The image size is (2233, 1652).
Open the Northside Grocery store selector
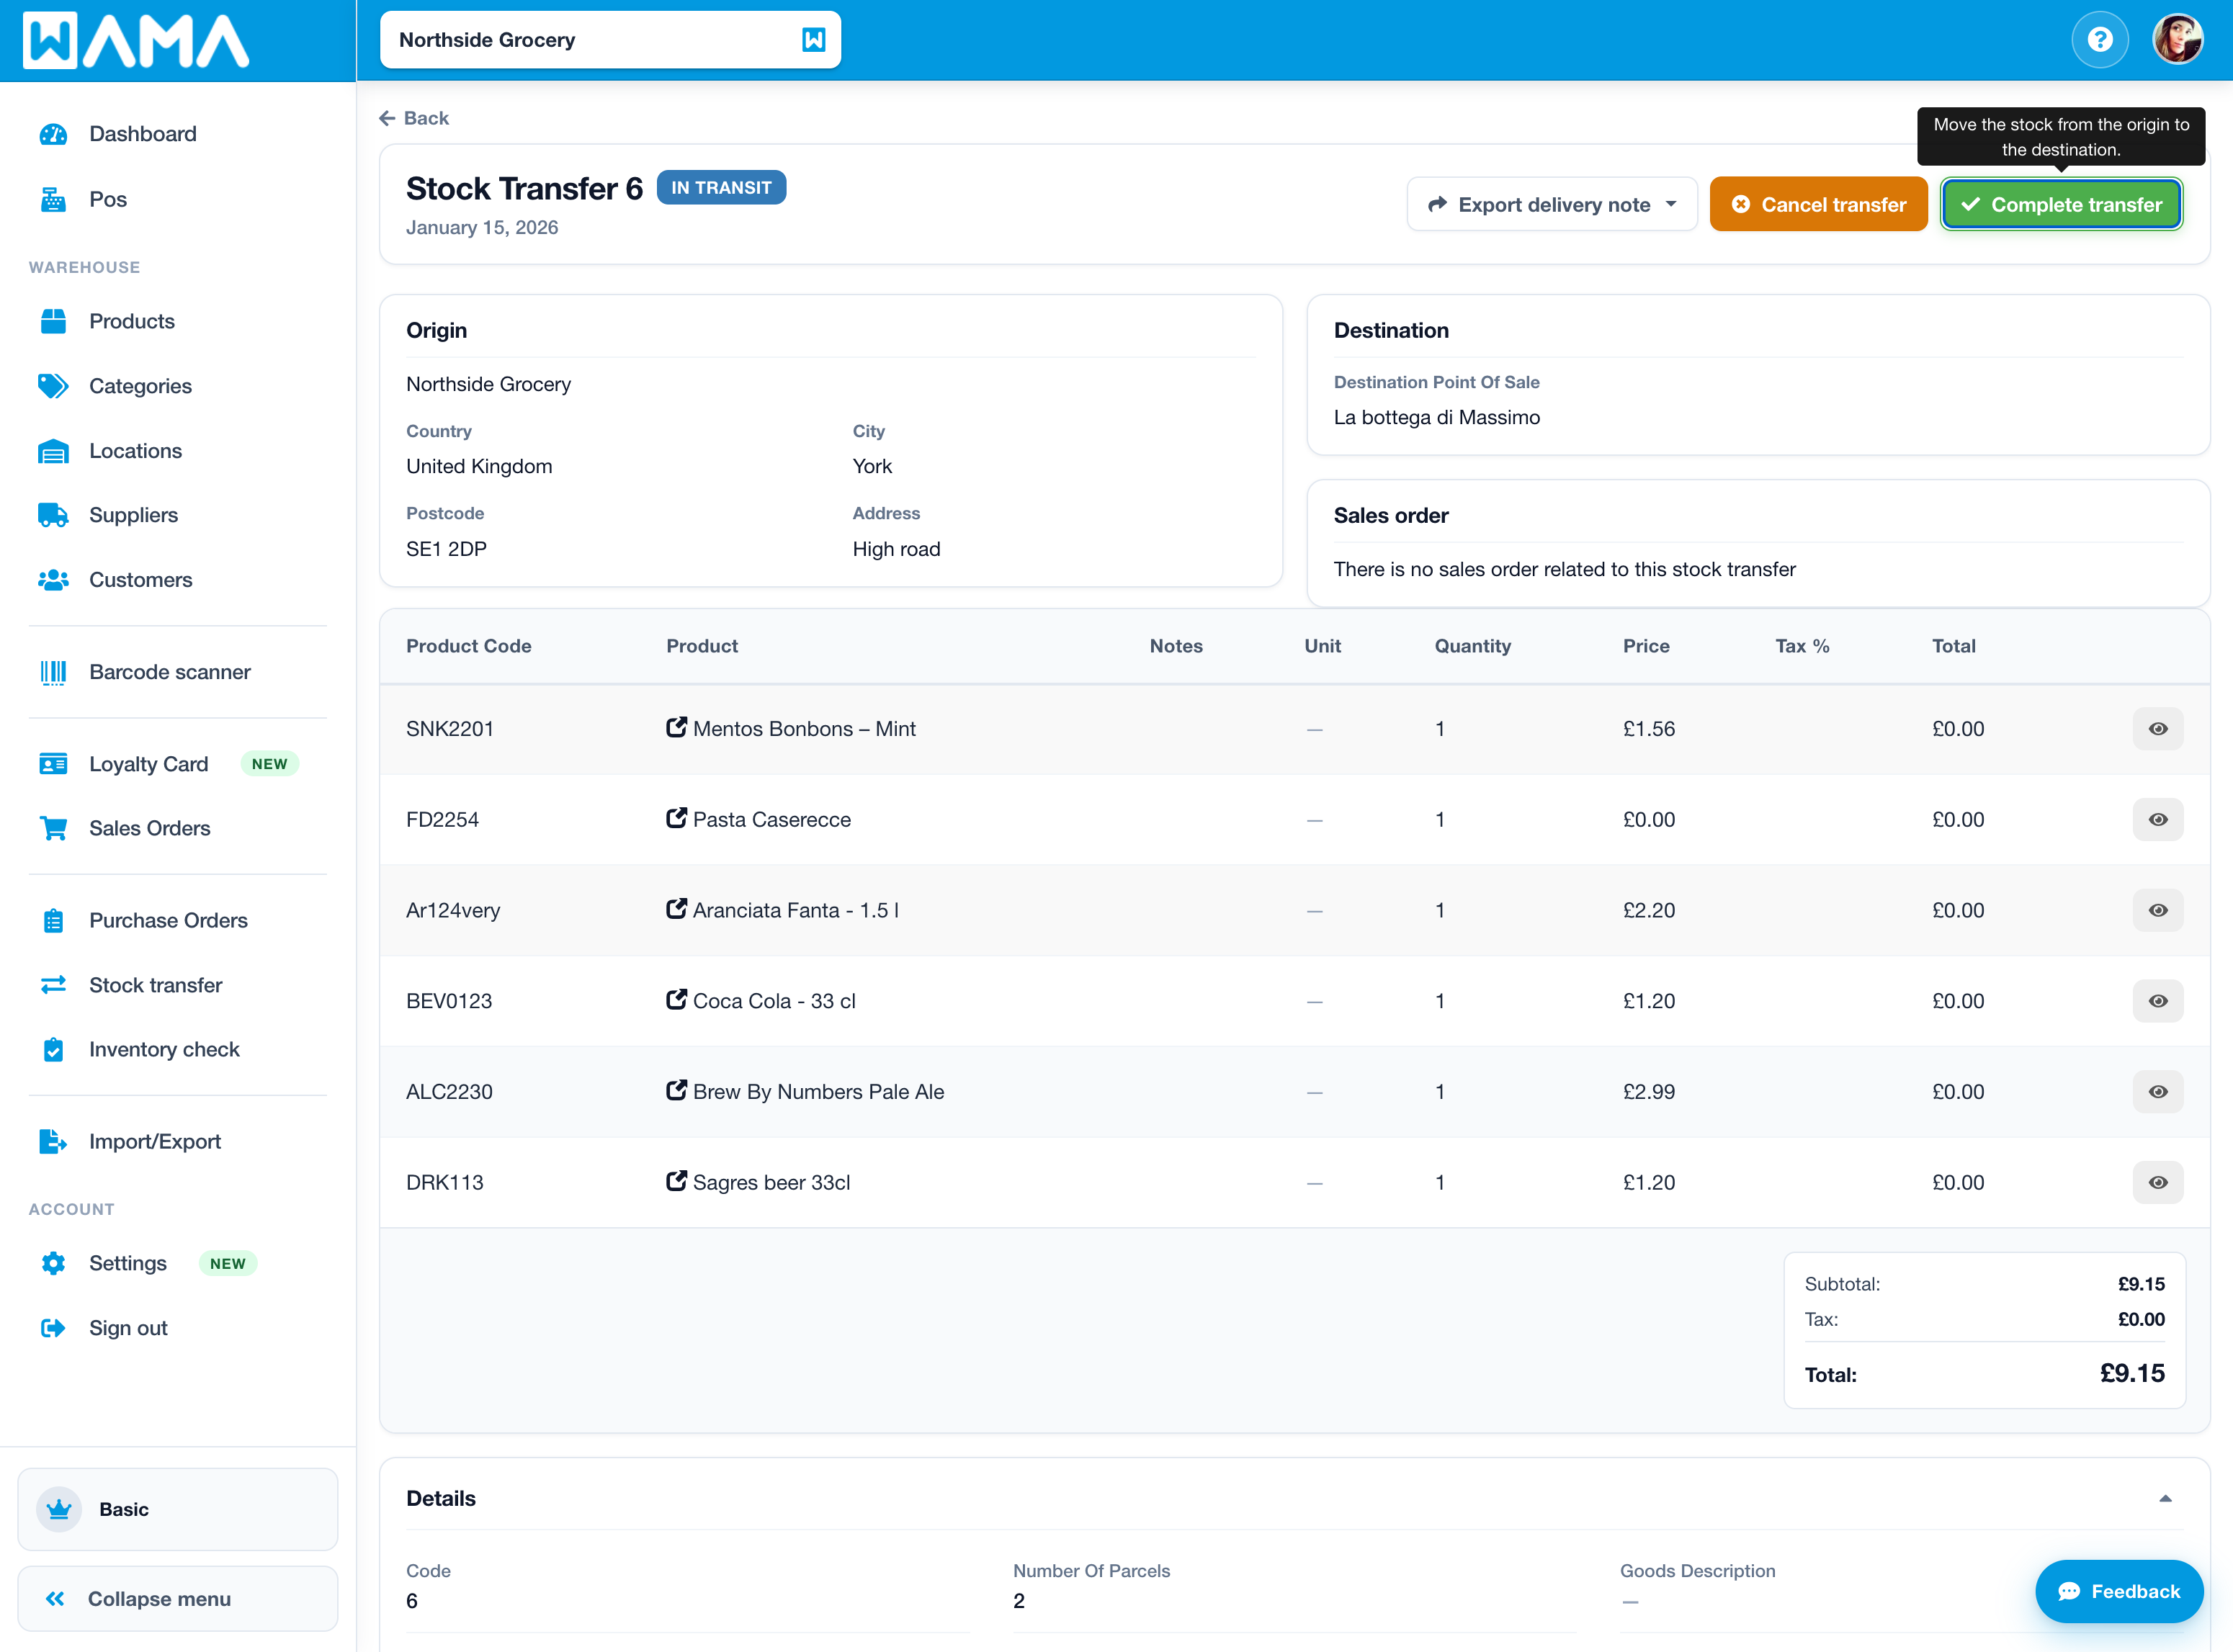[610, 40]
